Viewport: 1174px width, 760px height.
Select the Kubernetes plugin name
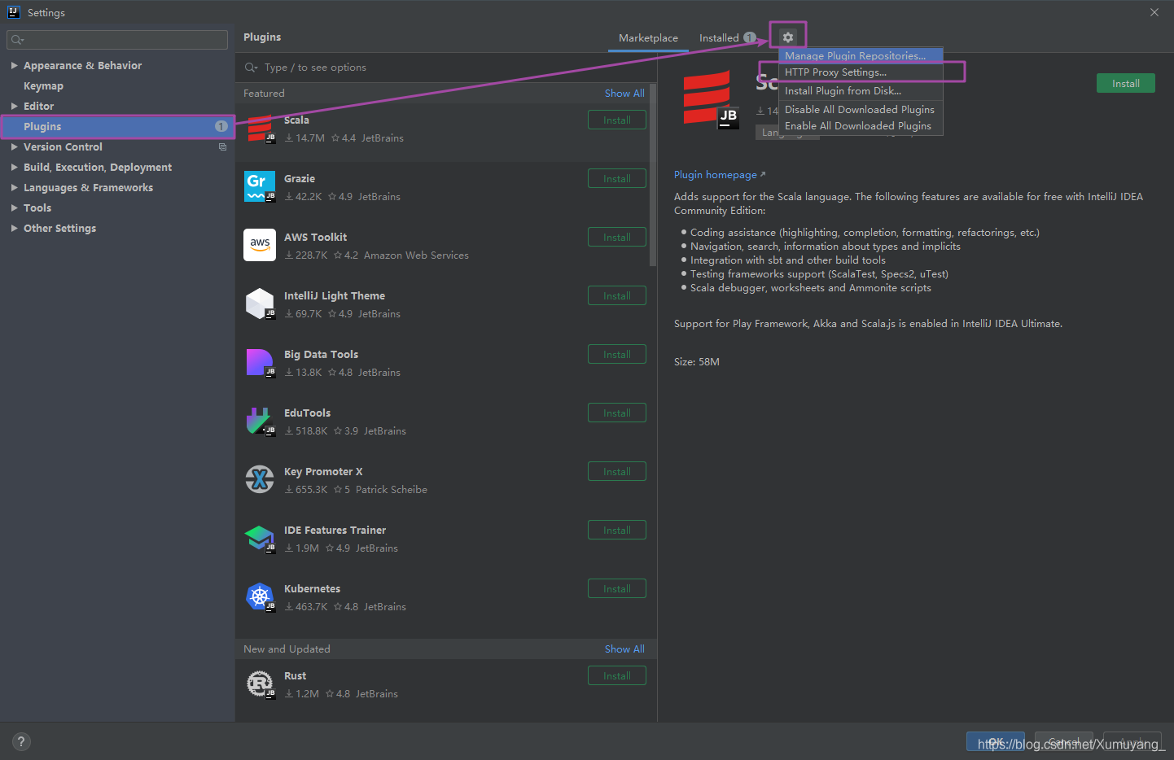(312, 589)
